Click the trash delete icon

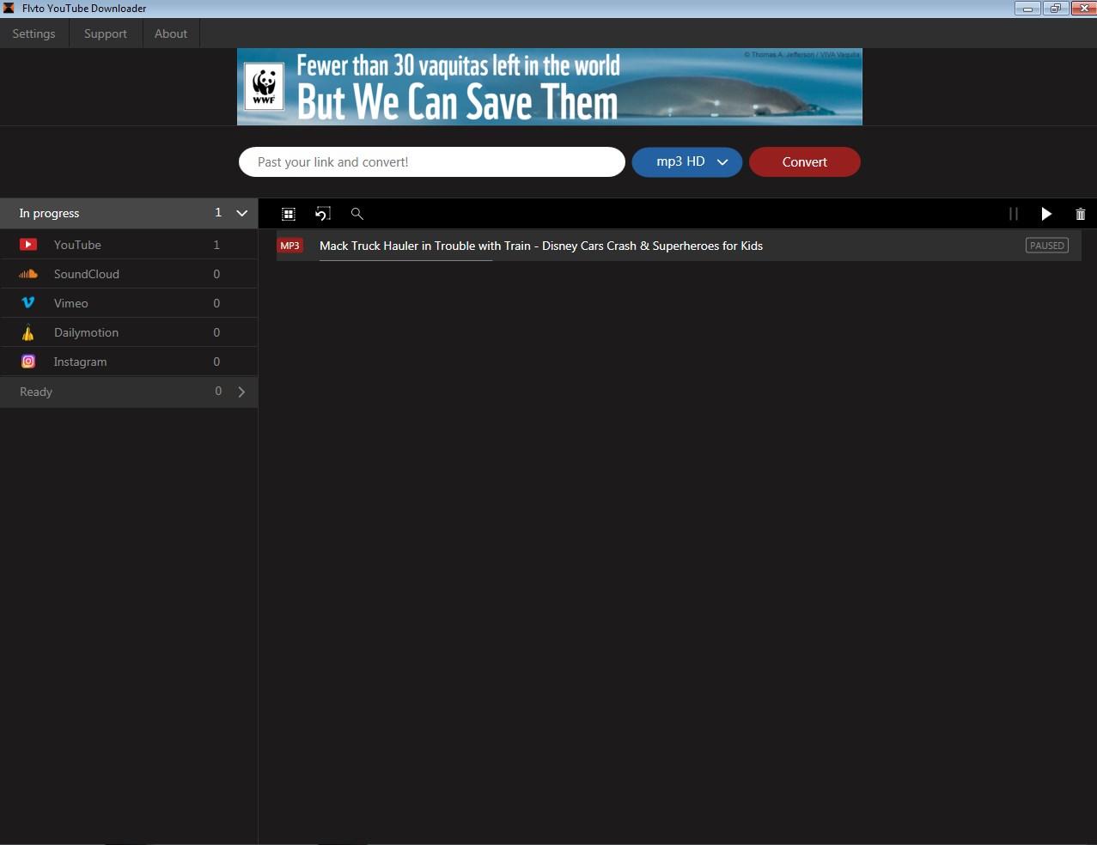1080,214
